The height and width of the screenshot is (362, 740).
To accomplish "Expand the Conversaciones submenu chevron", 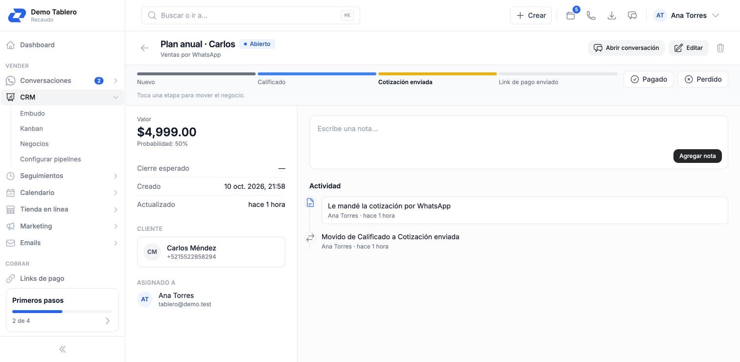I will click(116, 81).
